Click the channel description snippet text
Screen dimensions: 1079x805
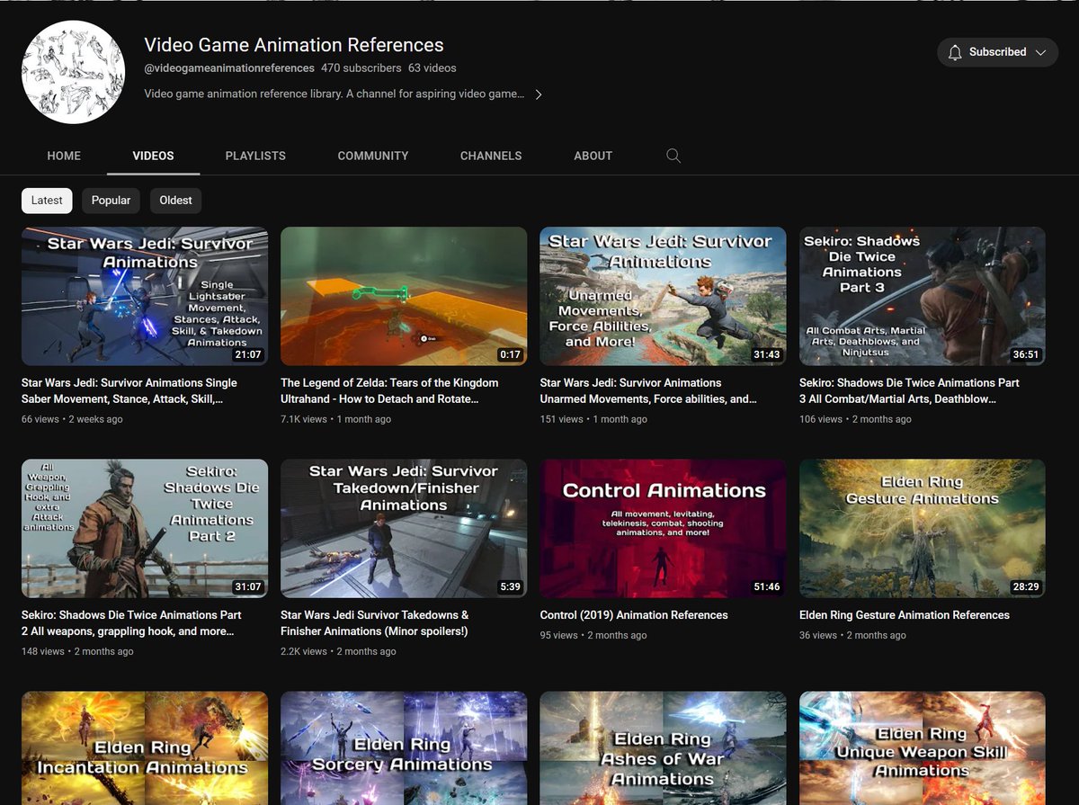click(x=334, y=94)
